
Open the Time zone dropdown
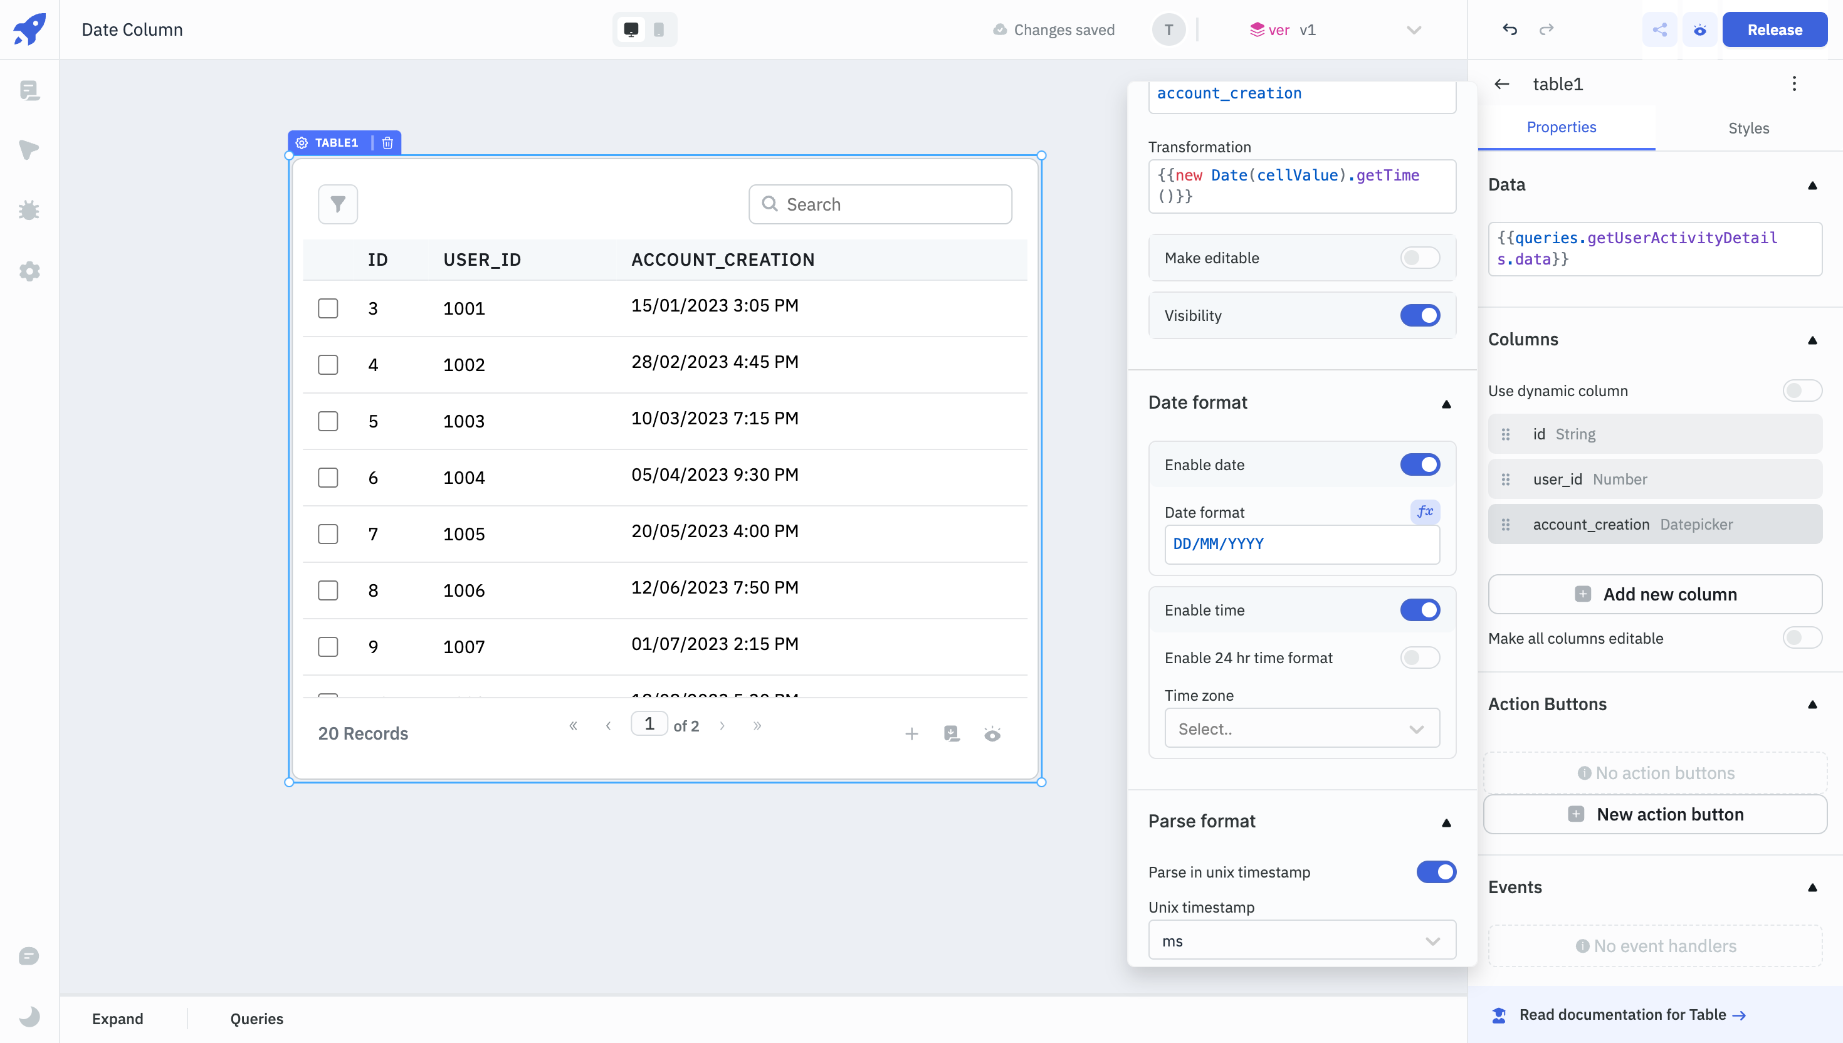point(1300,729)
